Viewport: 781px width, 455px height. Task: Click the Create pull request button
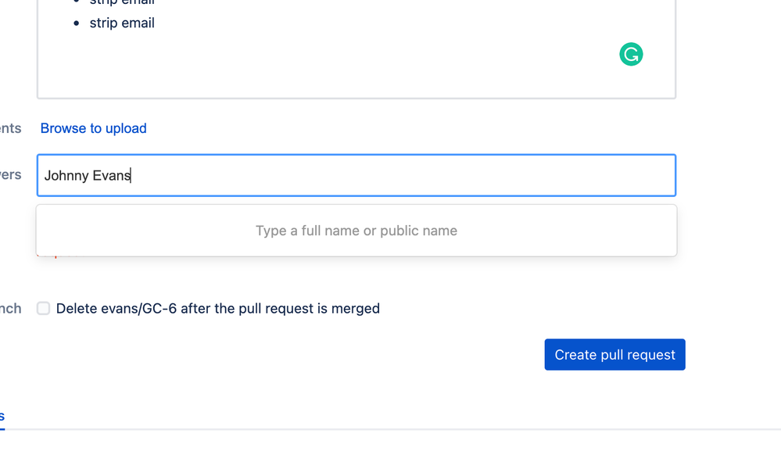[614, 354]
